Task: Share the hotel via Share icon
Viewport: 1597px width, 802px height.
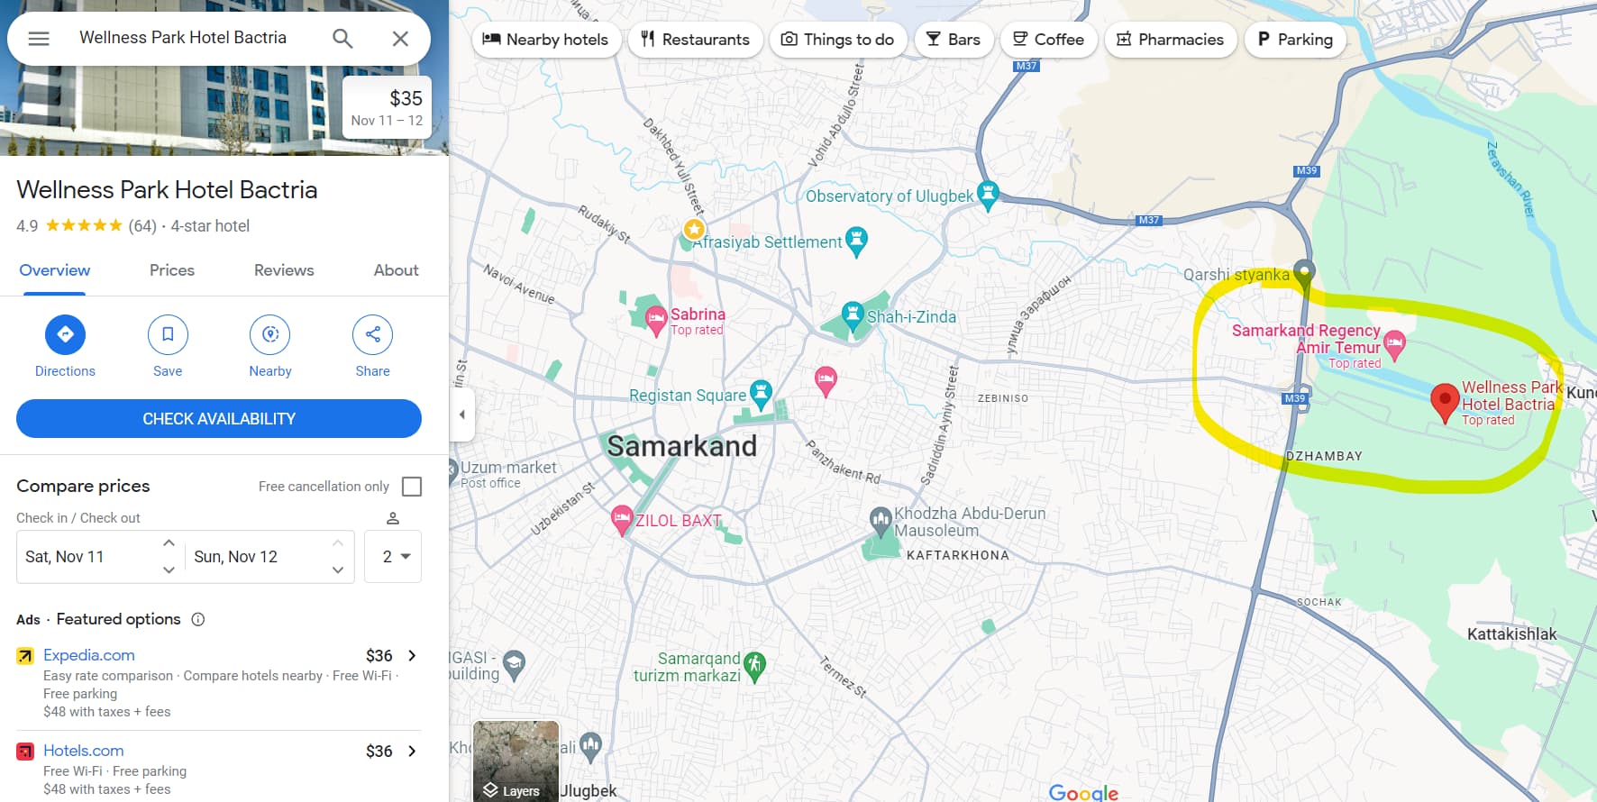Action: click(372, 334)
